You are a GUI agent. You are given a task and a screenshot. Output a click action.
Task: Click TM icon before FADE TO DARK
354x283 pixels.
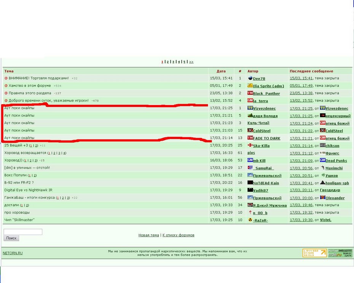click(250, 138)
